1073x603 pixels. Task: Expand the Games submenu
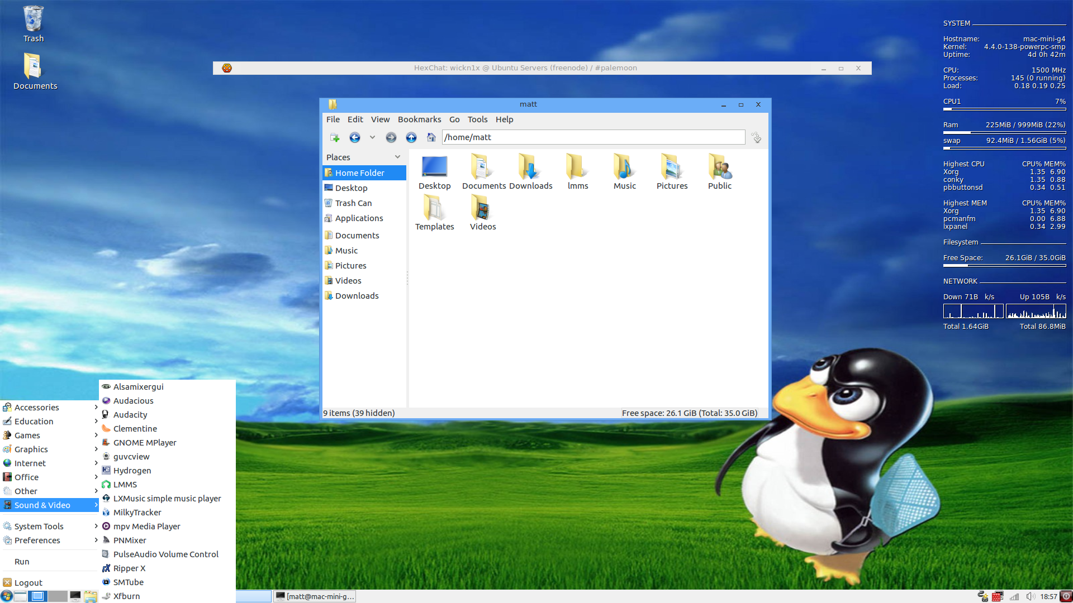pos(50,435)
